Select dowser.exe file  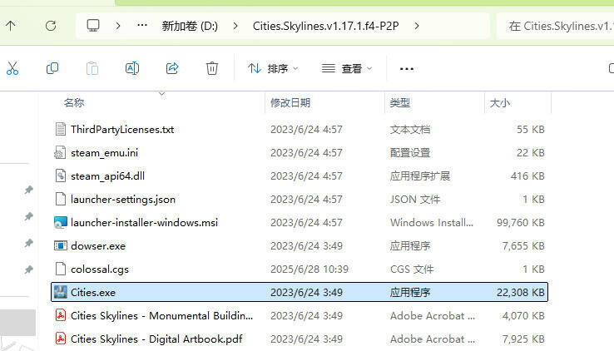point(98,246)
